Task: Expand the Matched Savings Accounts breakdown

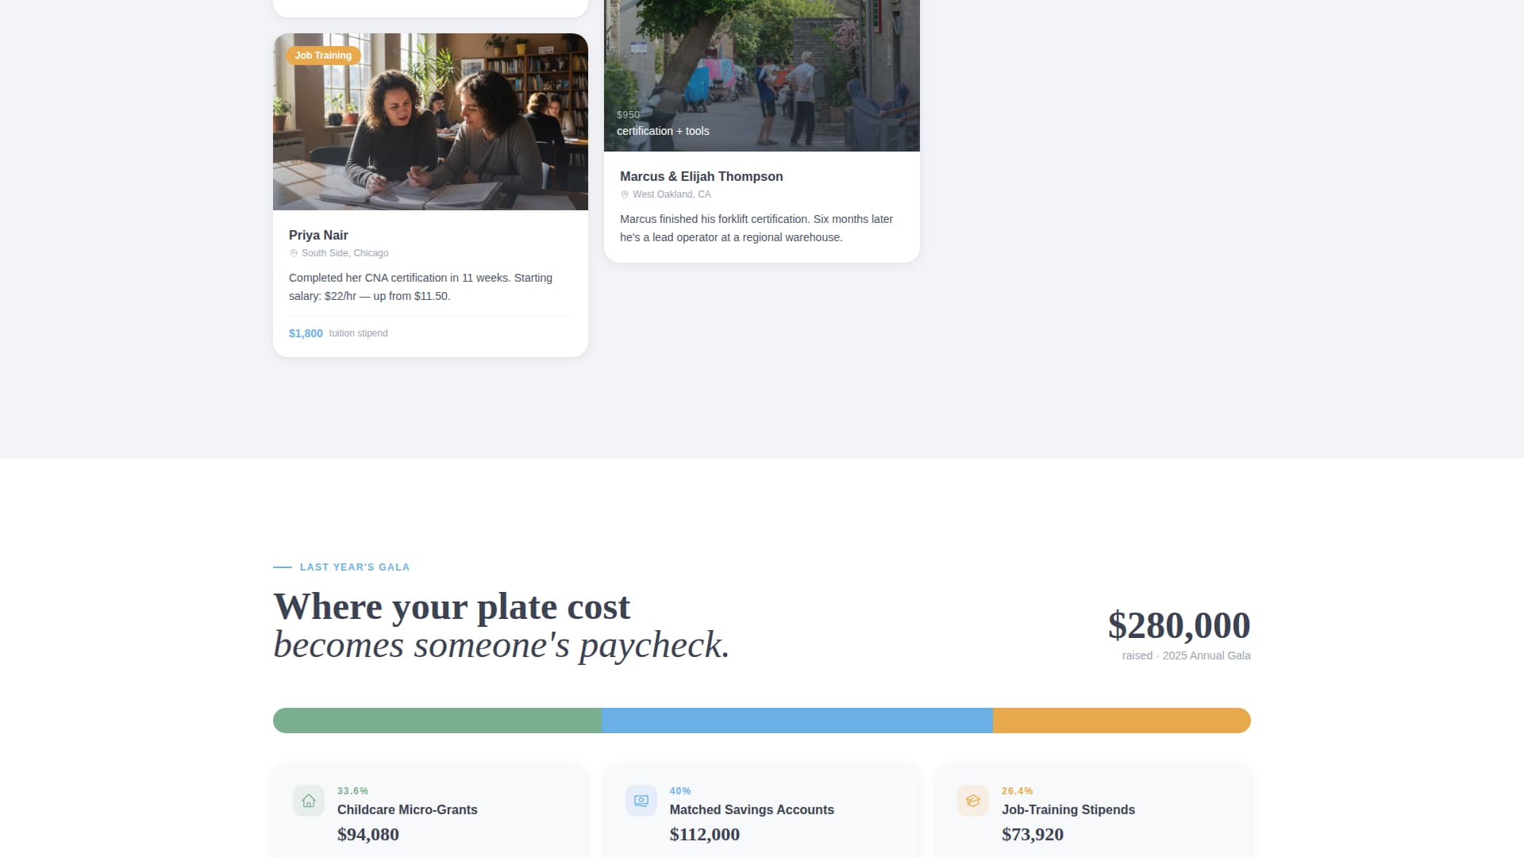Action: [x=761, y=811]
